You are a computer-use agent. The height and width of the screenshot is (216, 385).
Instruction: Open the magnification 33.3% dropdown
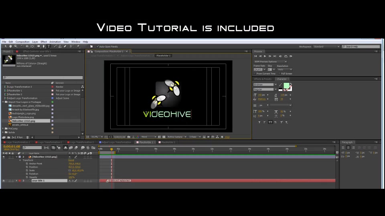[x=97, y=137]
